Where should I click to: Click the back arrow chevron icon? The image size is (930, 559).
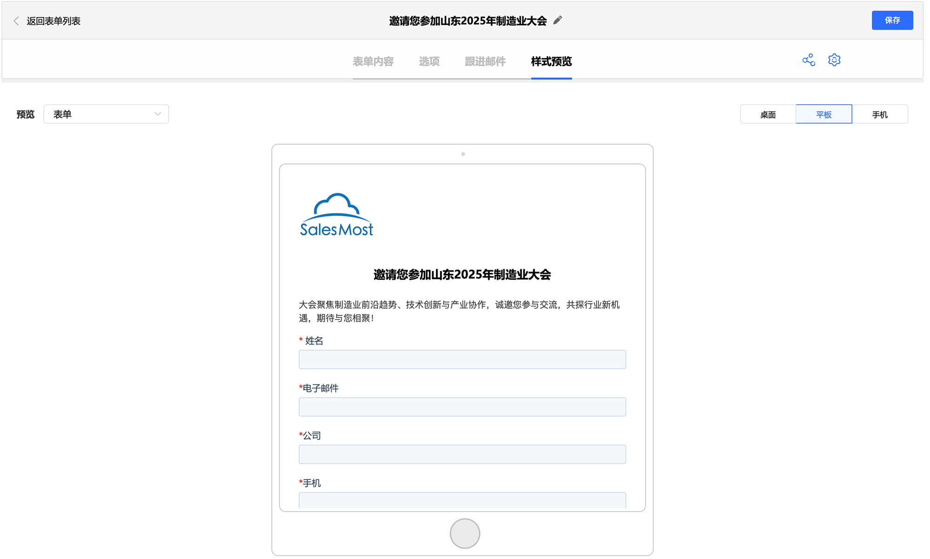(x=16, y=21)
